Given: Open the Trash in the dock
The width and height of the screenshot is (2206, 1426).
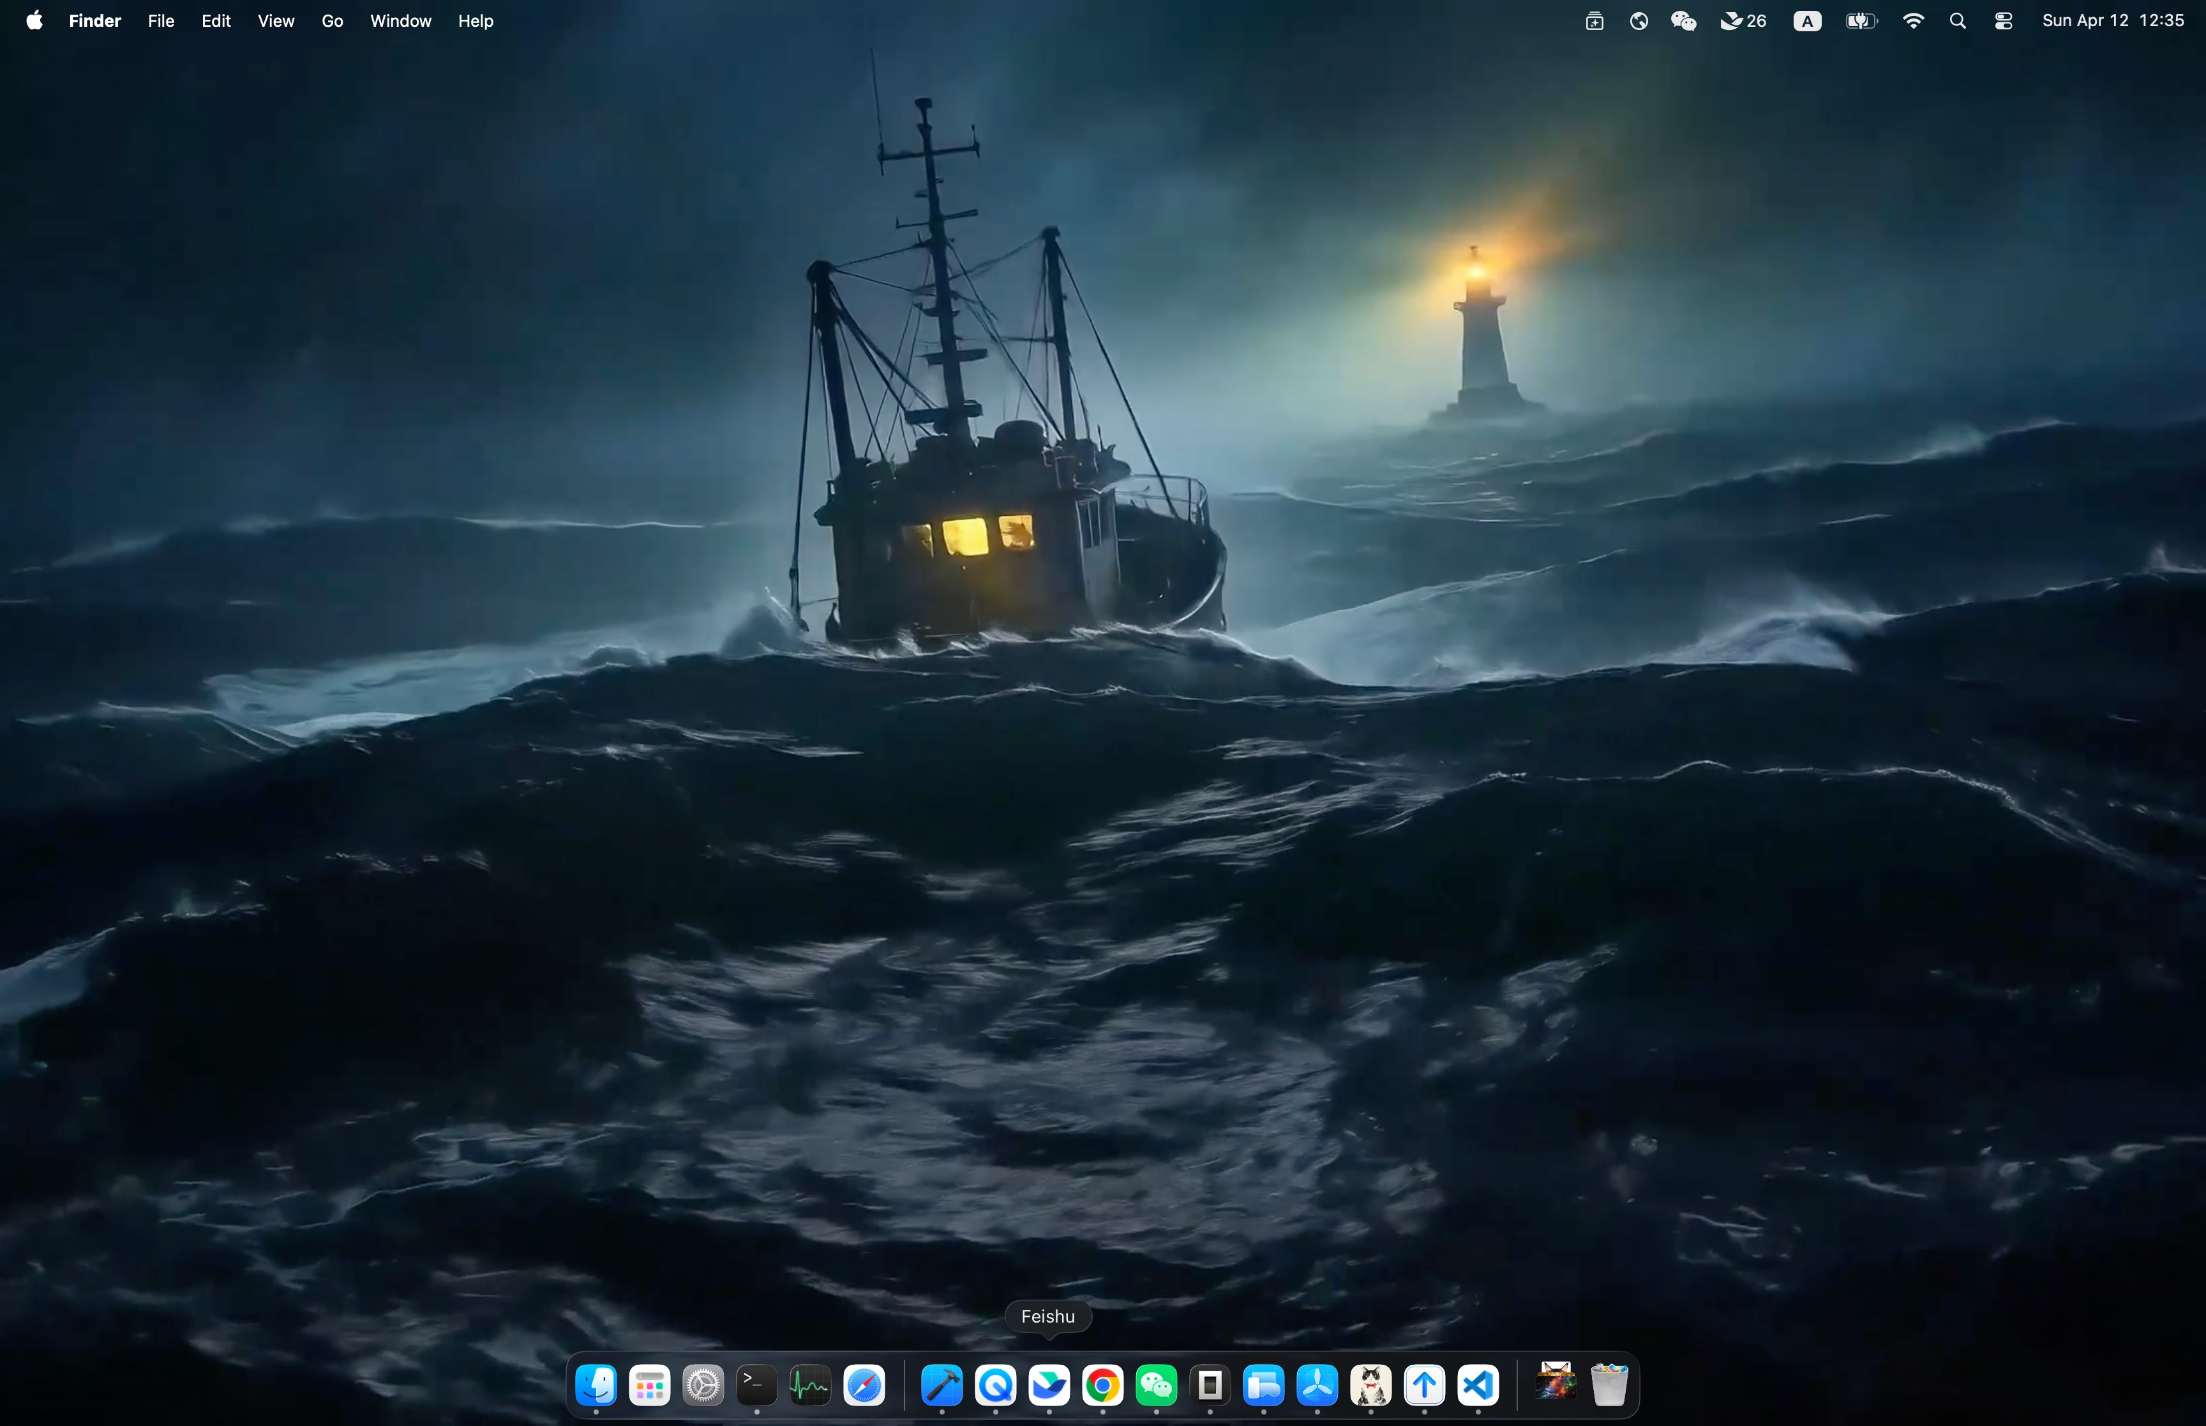Looking at the screenshot, I should tap(1609, 1385).
